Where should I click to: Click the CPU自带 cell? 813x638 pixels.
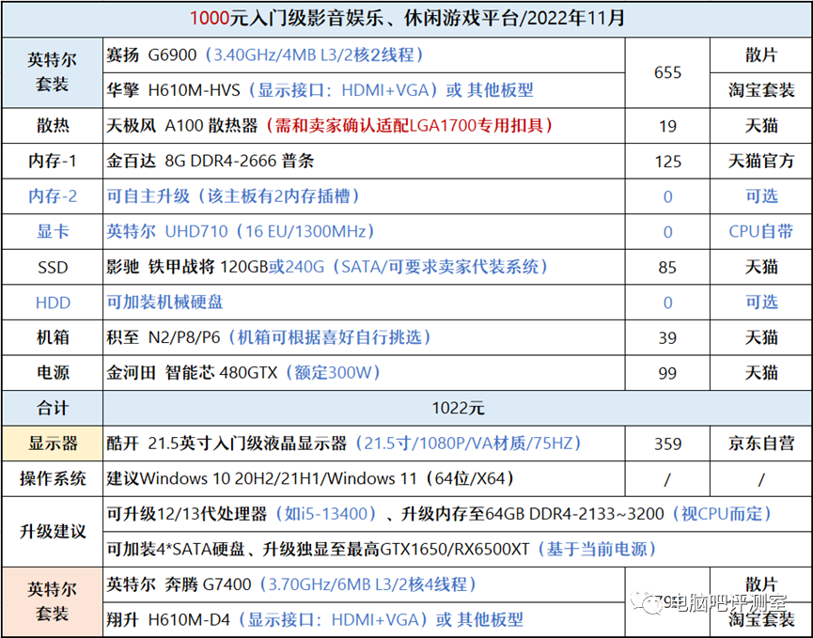click(760, 232)
